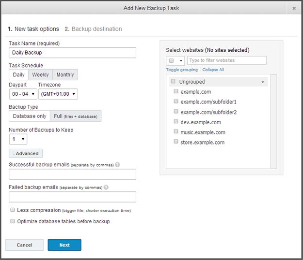Close the Add New Backup Task dialog
This screenshot has width=303, height=260.
pyautogui.click(x=294, y=8)
